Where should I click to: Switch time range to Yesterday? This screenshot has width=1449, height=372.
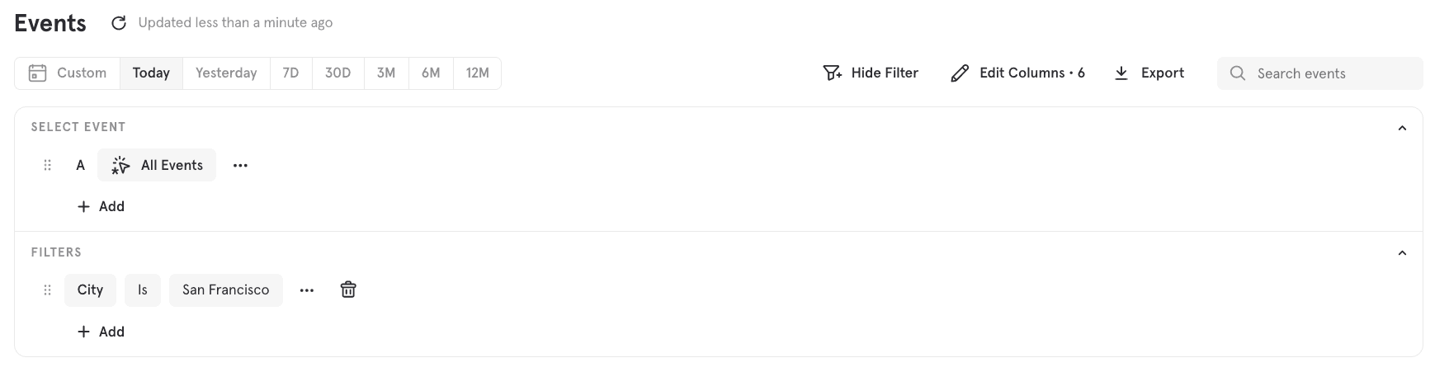226,73
